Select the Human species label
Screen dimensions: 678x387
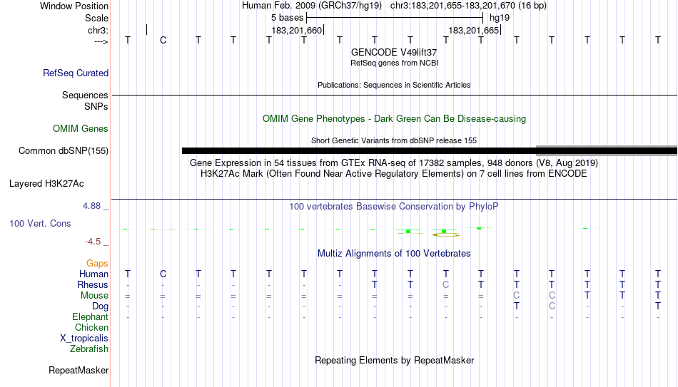[93, 274]
